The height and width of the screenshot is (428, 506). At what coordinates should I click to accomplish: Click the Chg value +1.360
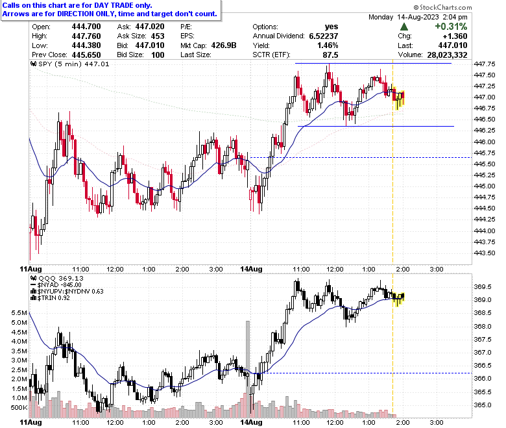pyautogui.click(x=455, y=36)
